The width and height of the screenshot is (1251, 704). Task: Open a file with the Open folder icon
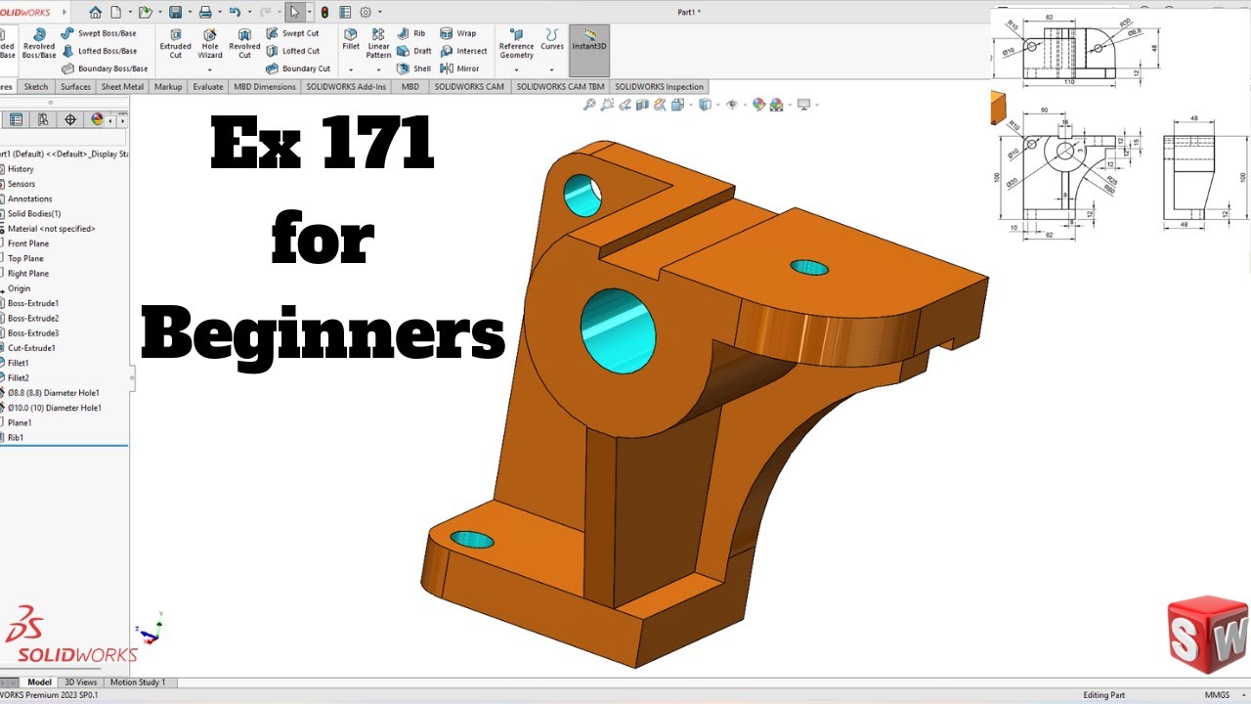coord(145,13)
